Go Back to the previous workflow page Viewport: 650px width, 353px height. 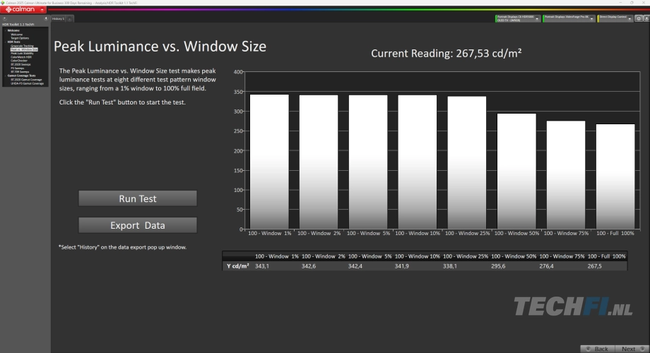point(597,349)
